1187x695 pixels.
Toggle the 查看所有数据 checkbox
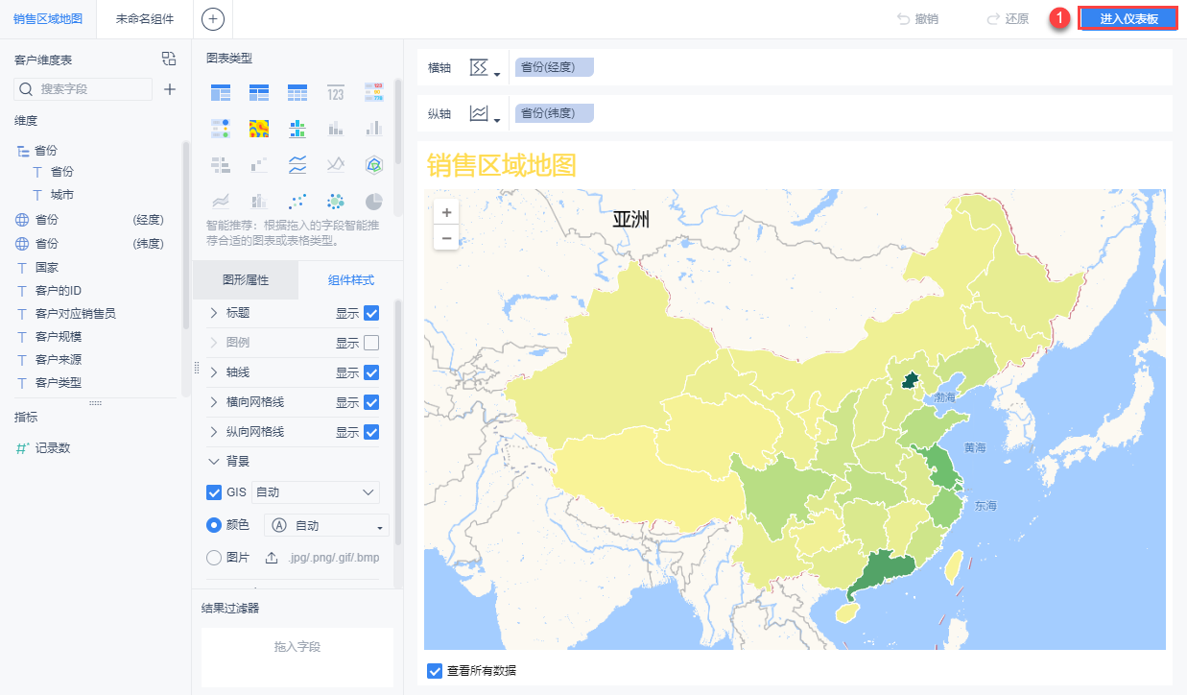point(435,670)
